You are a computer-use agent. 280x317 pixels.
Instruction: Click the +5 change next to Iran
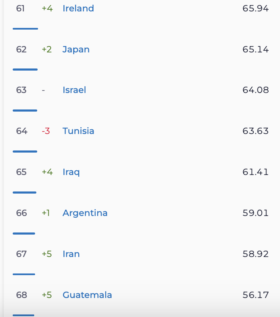coord(47,254)
